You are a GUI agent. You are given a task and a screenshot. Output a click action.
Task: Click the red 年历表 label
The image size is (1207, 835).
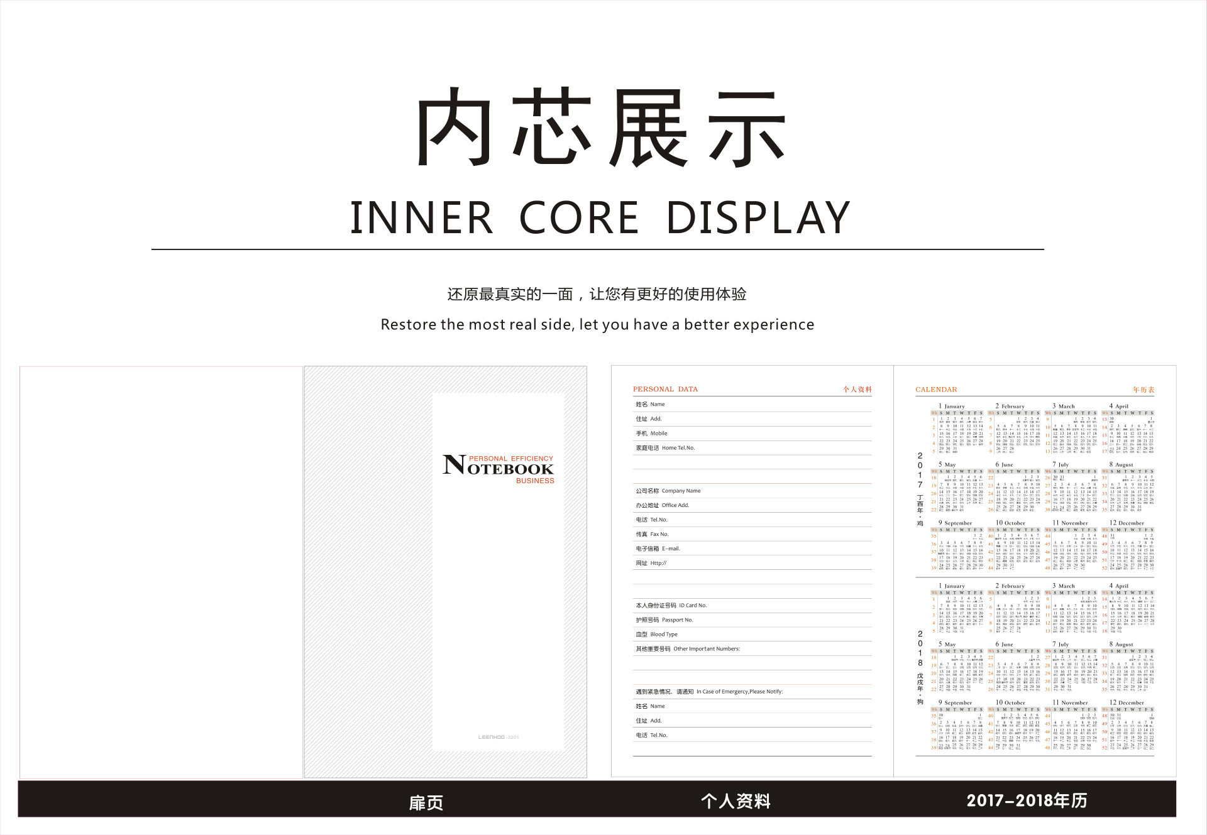(x=1144, y=390)
